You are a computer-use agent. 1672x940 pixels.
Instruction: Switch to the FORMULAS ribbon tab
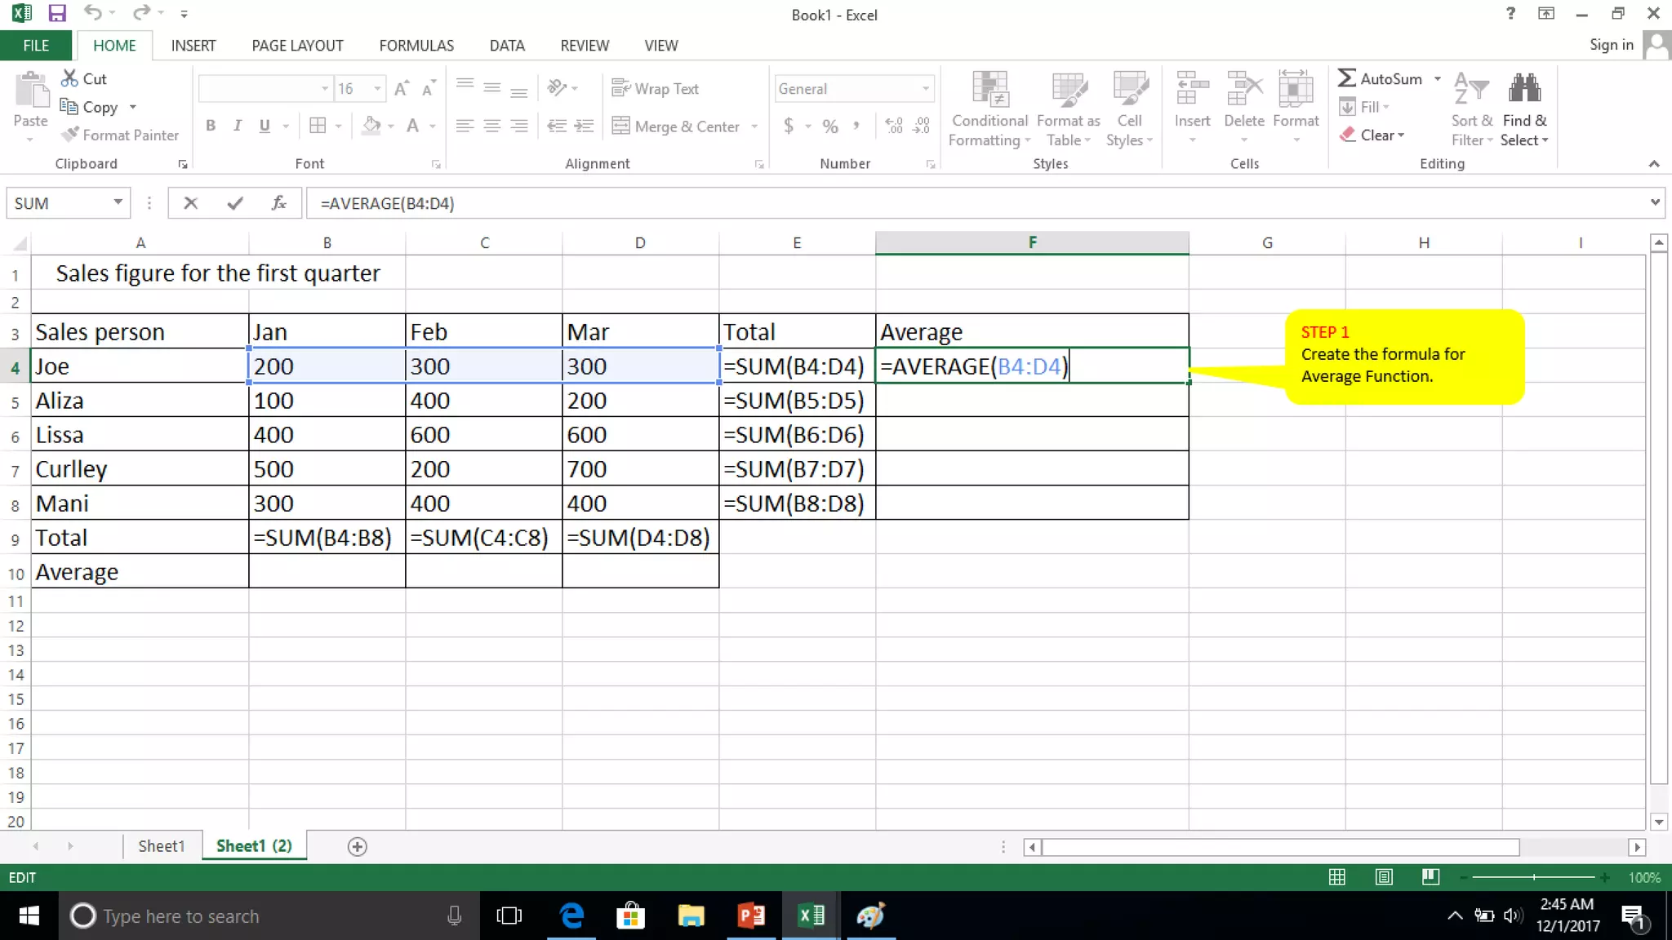[416, 46]
